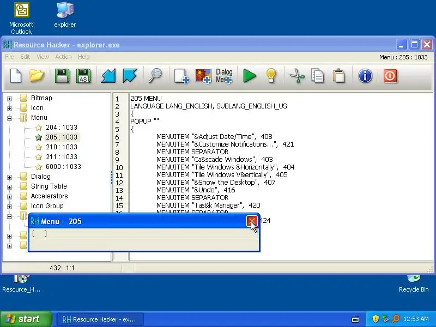Click the Dialog Menu insert icon
The width and height of the screenshot is (436, 327).
(224, 76)
